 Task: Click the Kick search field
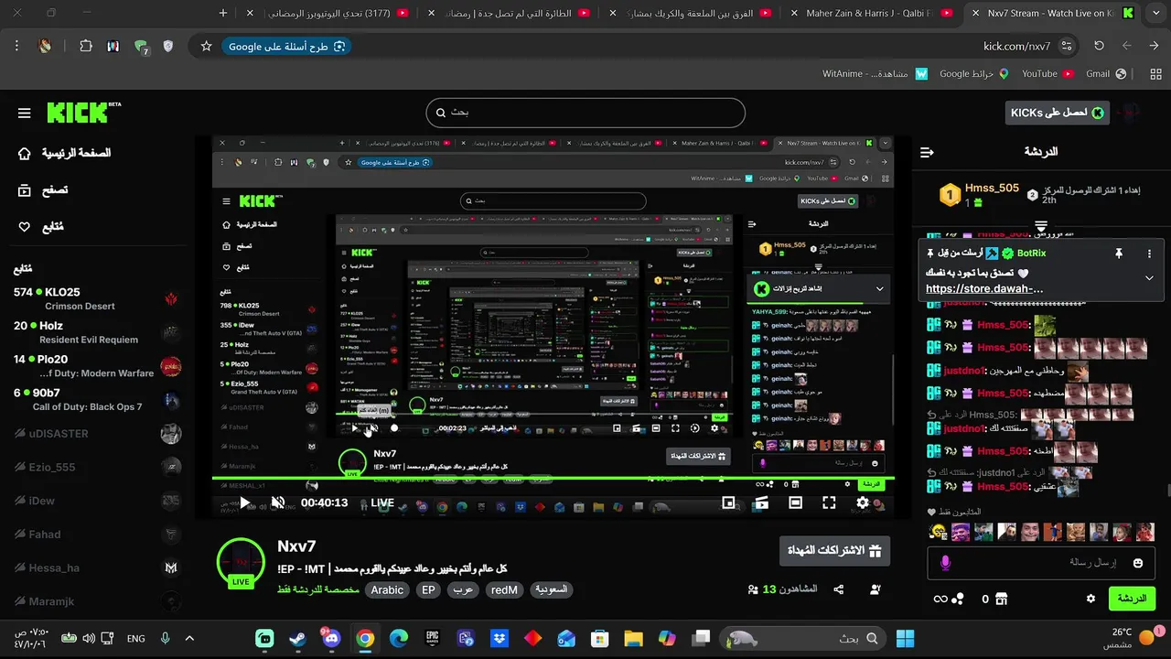(585, 113)
